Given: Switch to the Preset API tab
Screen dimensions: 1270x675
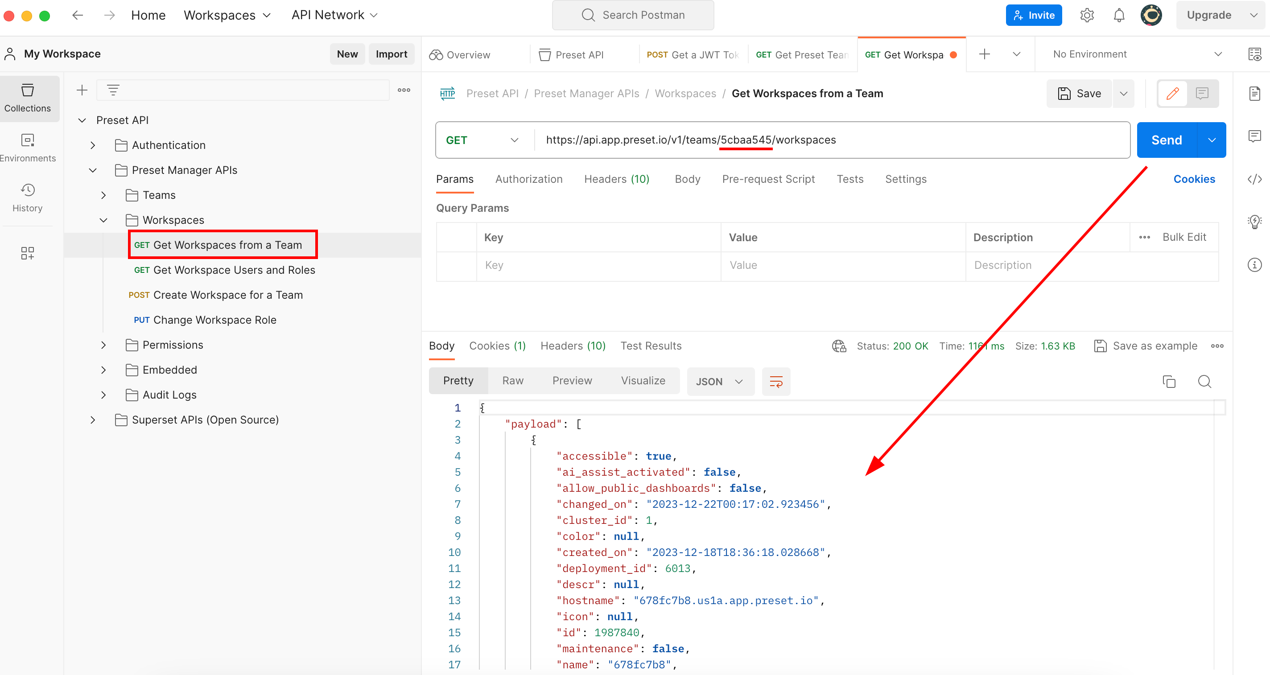Looking at the screenshot, I should coord(579,55).
